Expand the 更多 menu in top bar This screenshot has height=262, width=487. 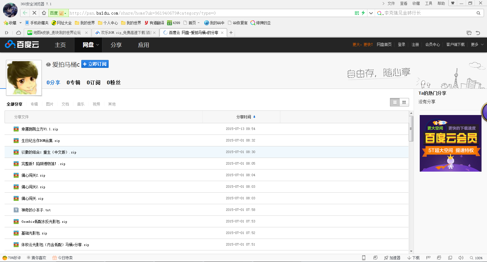coord(477,44)
